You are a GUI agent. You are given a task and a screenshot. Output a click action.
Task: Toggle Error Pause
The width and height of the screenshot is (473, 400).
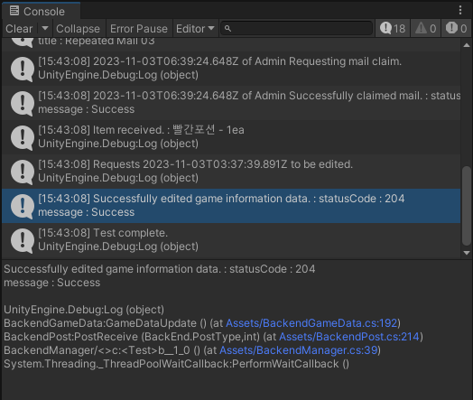[x=139, y=29]
